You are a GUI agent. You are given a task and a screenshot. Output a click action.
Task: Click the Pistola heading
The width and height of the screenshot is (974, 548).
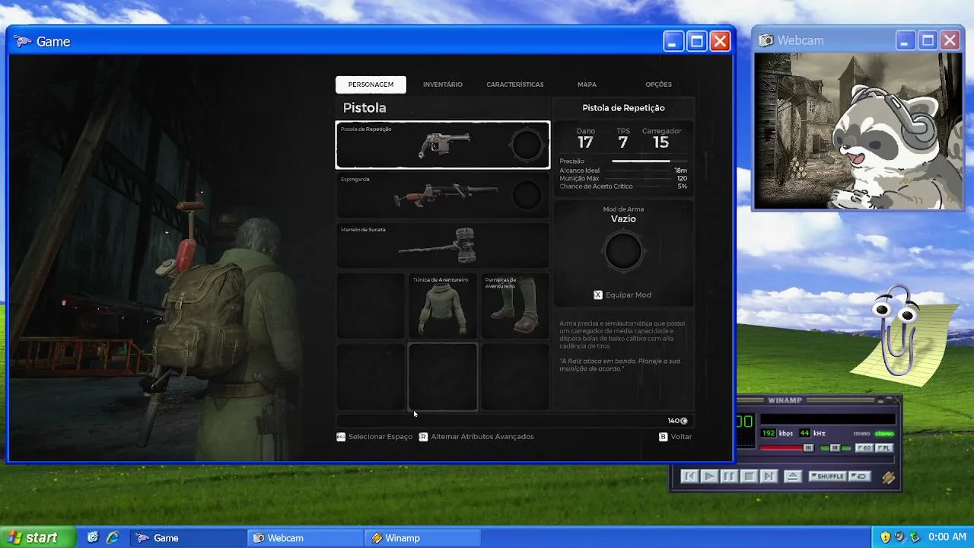pos(364,108)
